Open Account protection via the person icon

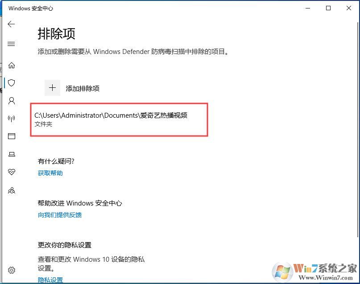(12, 101)
